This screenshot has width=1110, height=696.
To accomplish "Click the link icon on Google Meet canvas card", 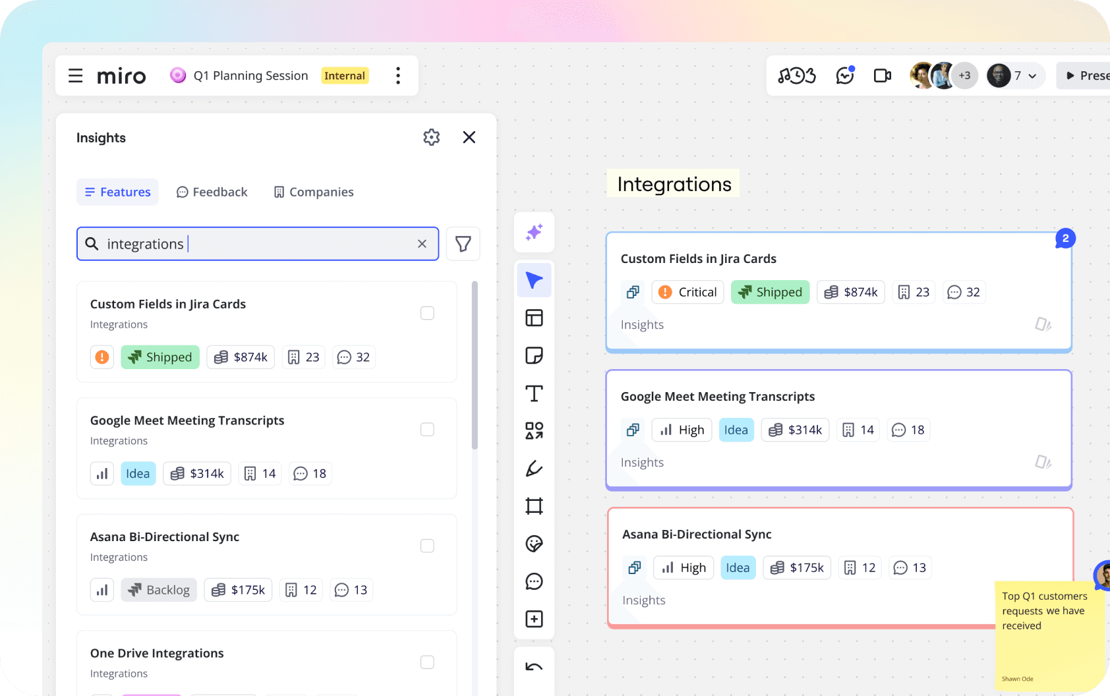I will pos(633,430).
